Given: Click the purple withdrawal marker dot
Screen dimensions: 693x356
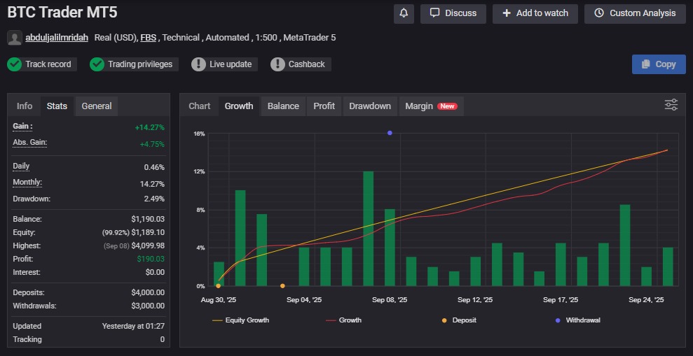Looking at the screenshot, I should [x=390, y=133].
